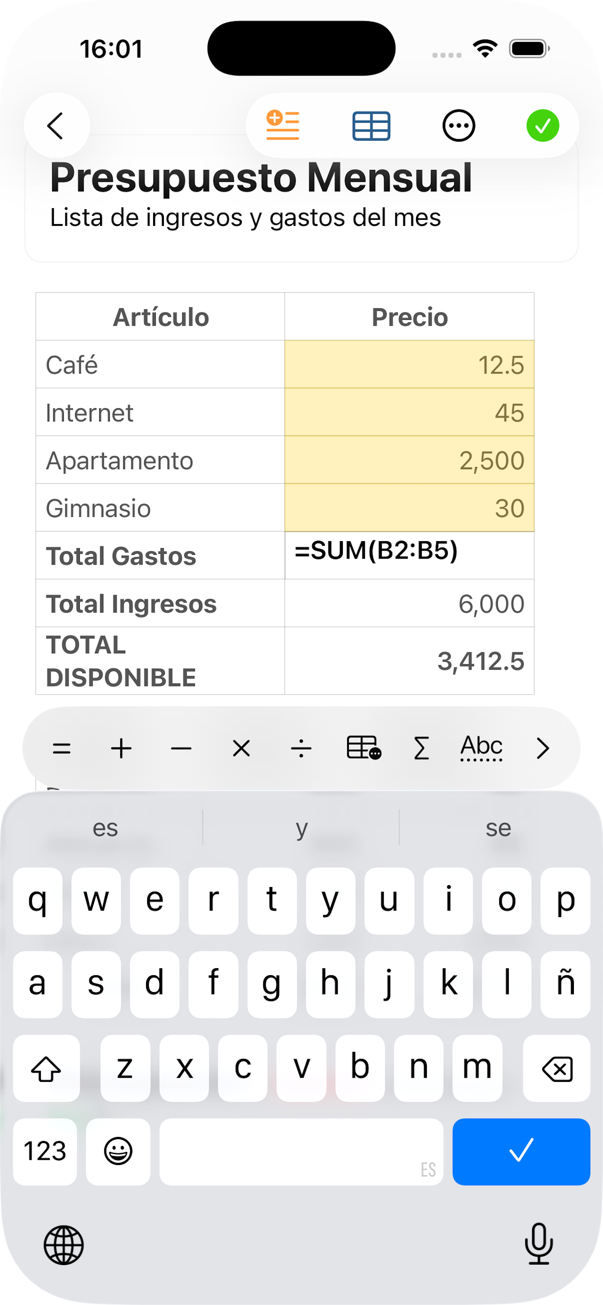Insert equals sign from formula bar
Screen dimensions: 603x1305
[62, 748]
